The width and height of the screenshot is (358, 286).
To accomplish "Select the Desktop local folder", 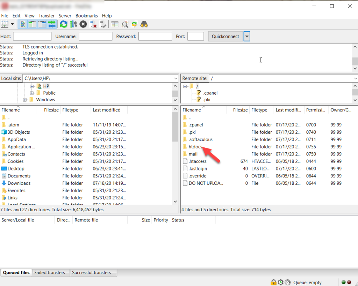I will pyautogui.click(x=16, y=169).
